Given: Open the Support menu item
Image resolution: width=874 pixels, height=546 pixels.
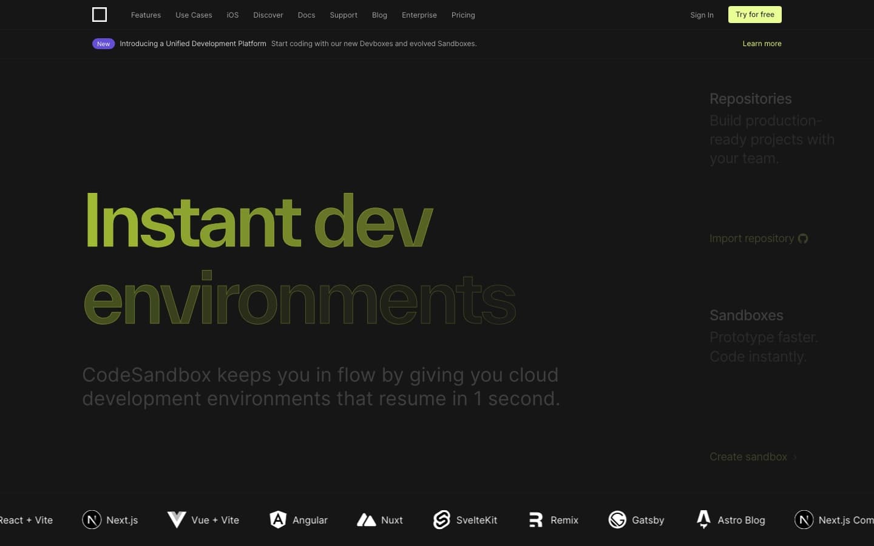Looking at the screenshot, I should 344,15.
